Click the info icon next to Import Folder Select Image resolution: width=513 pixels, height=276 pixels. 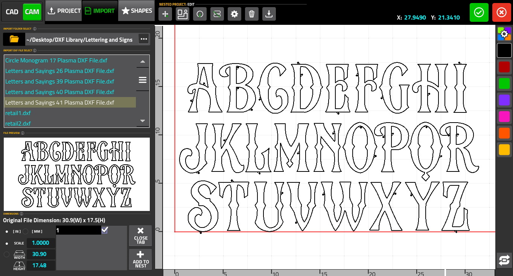tap(35, 29)
